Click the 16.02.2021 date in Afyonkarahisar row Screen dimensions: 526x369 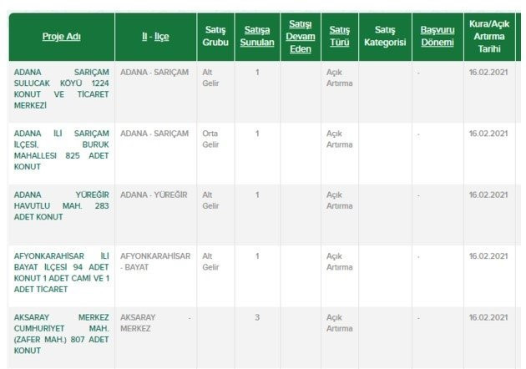[488, 256]
